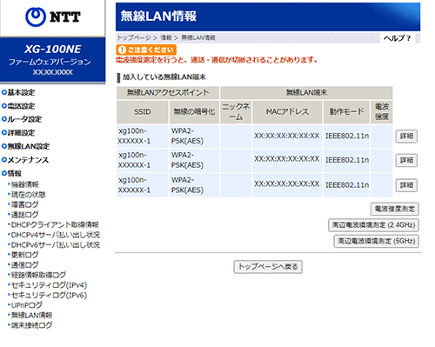
Task: Click 詳細 button for second wireless terminal
Action: [406, 160]
